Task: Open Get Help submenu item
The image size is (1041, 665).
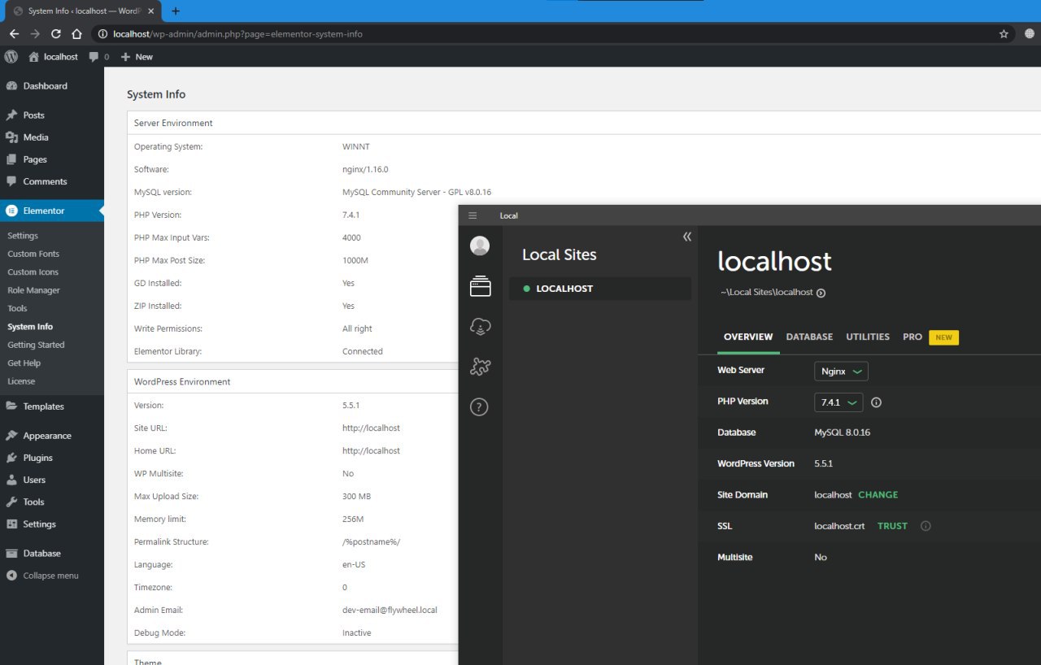Action: tap(24, 363)
